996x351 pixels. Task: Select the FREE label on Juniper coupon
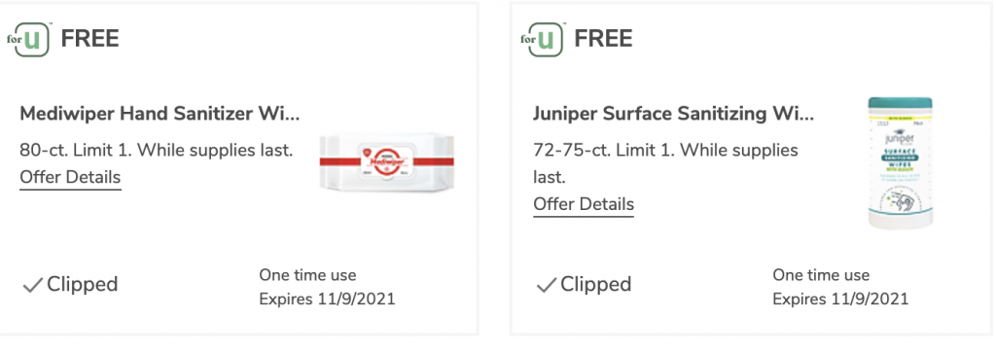pos(603,39)
